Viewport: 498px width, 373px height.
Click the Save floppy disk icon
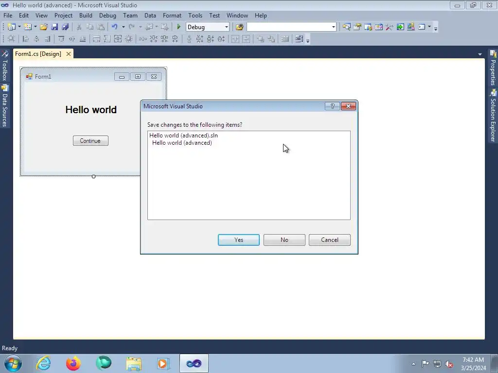click(x=54, y=27)
